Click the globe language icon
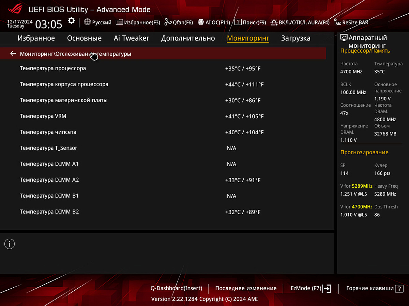 pyautogui.click(x=87, y=22)
